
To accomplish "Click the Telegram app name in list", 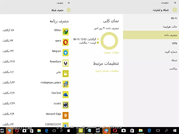I will click(56, 51).
